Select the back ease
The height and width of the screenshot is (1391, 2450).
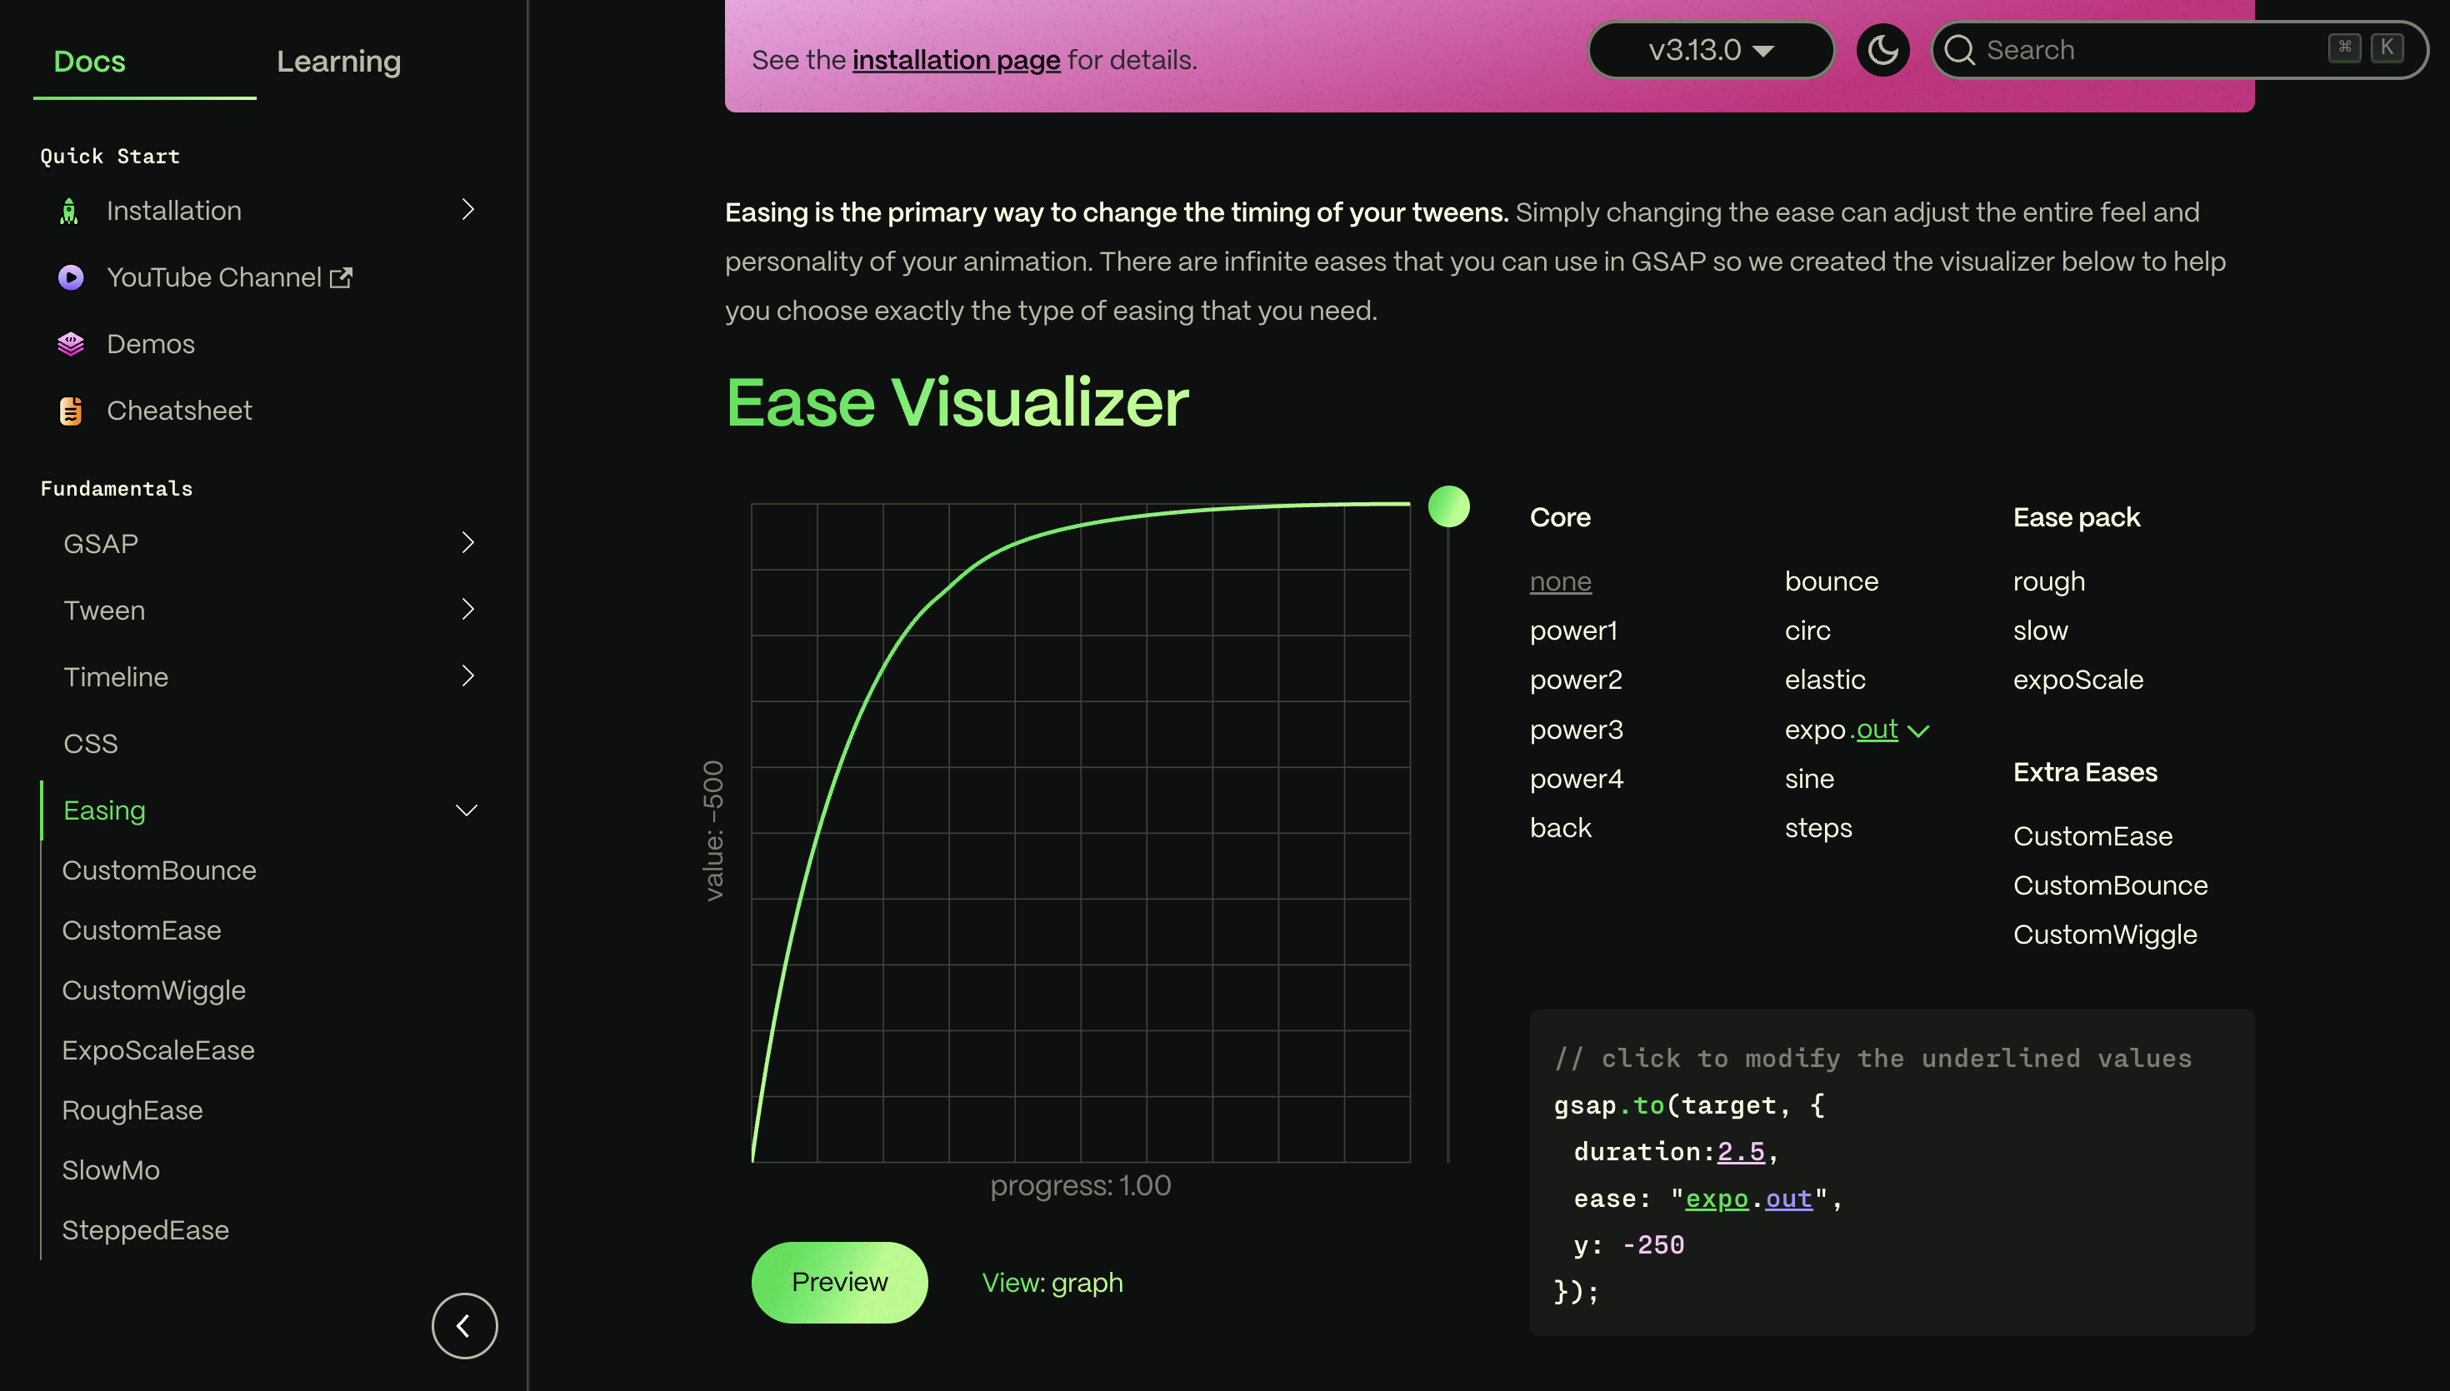(x=1560, y=828)
